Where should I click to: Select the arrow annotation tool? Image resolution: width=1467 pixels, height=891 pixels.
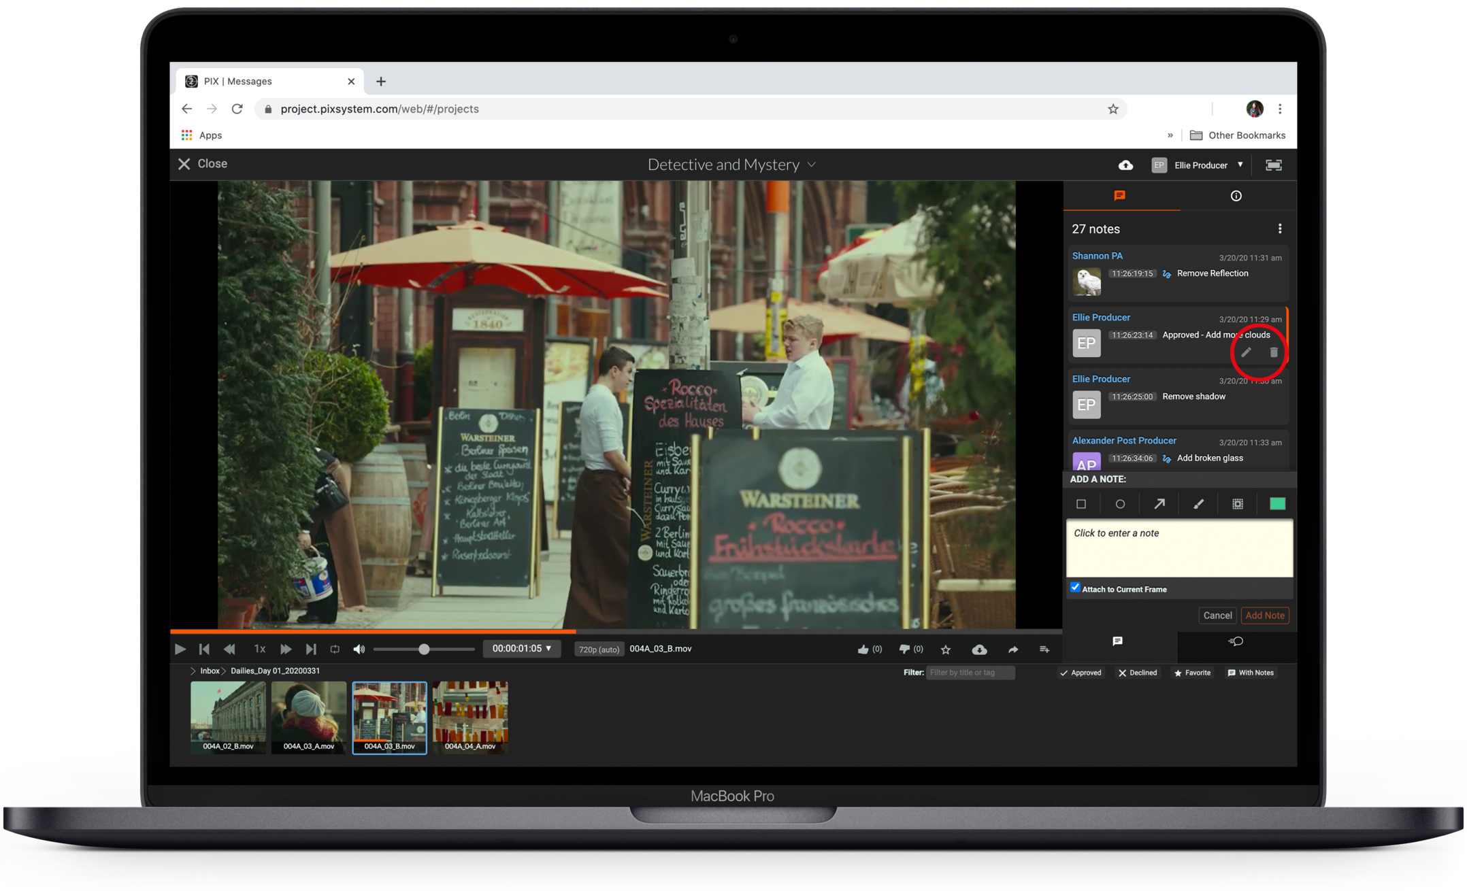point(1159,504)
